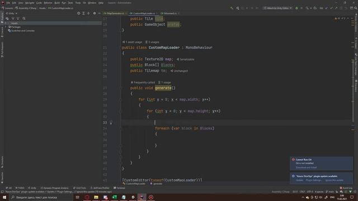
Task: Click the search magnifier in Explorer toolbar
Action: click(24, 18)
